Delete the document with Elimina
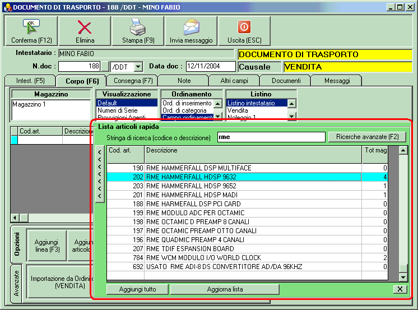 [85, 31]
